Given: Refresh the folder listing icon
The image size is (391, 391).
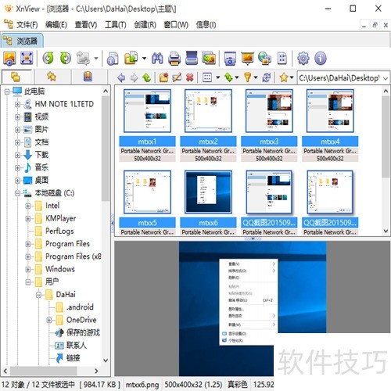Looking at the screenshot, I should click(267, 77).
